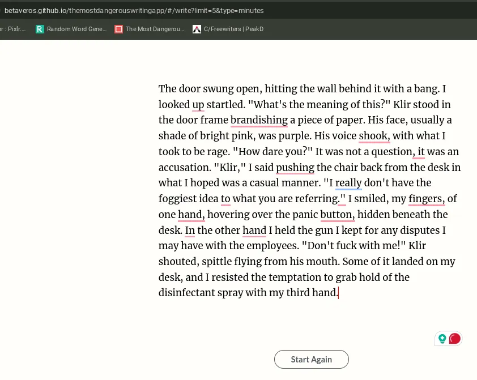Click the underlined word 'button,'

point(338,215)
